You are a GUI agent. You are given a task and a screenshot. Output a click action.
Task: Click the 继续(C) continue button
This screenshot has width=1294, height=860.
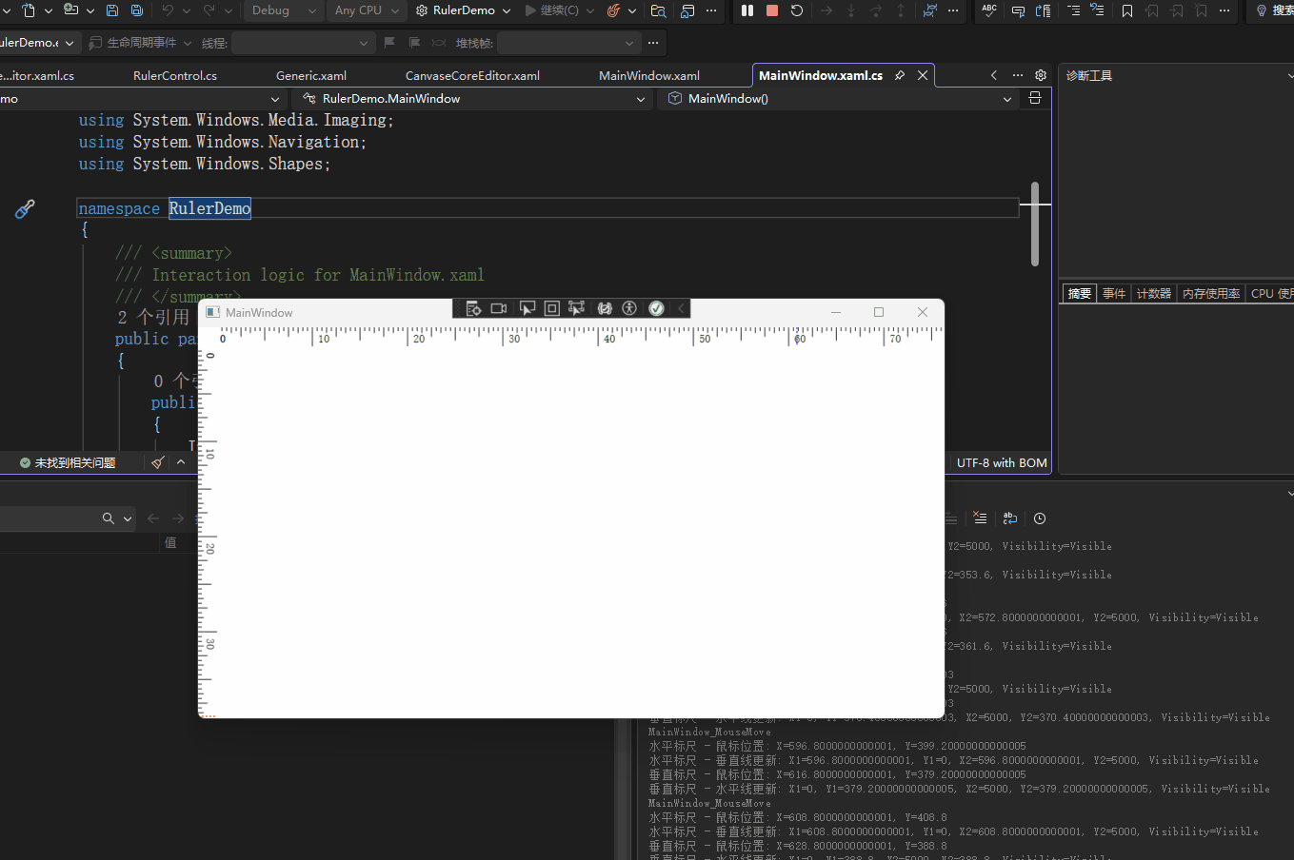click(x=552, y=10)
